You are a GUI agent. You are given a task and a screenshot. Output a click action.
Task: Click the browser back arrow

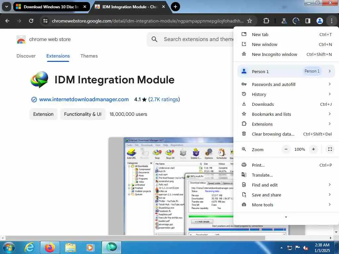pos(7,21)
